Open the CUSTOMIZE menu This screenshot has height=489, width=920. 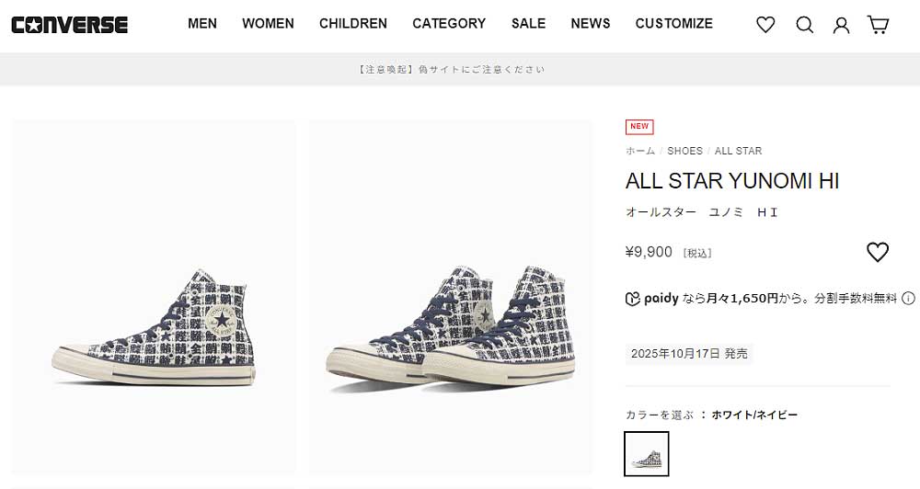click(673, 24)
